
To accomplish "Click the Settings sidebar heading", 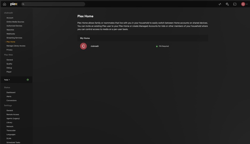I will click(8, 105).
